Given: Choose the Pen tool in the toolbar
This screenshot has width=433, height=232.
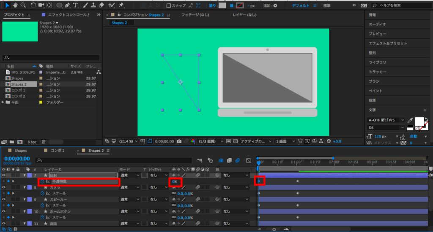Looking at the screenshot, I should (67, 5).
